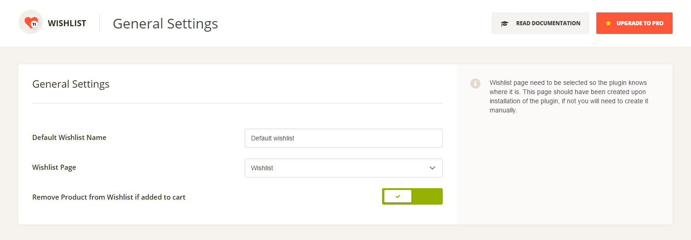
Task: Click the Wishlist Page label
Action: [x=54, y=167]
